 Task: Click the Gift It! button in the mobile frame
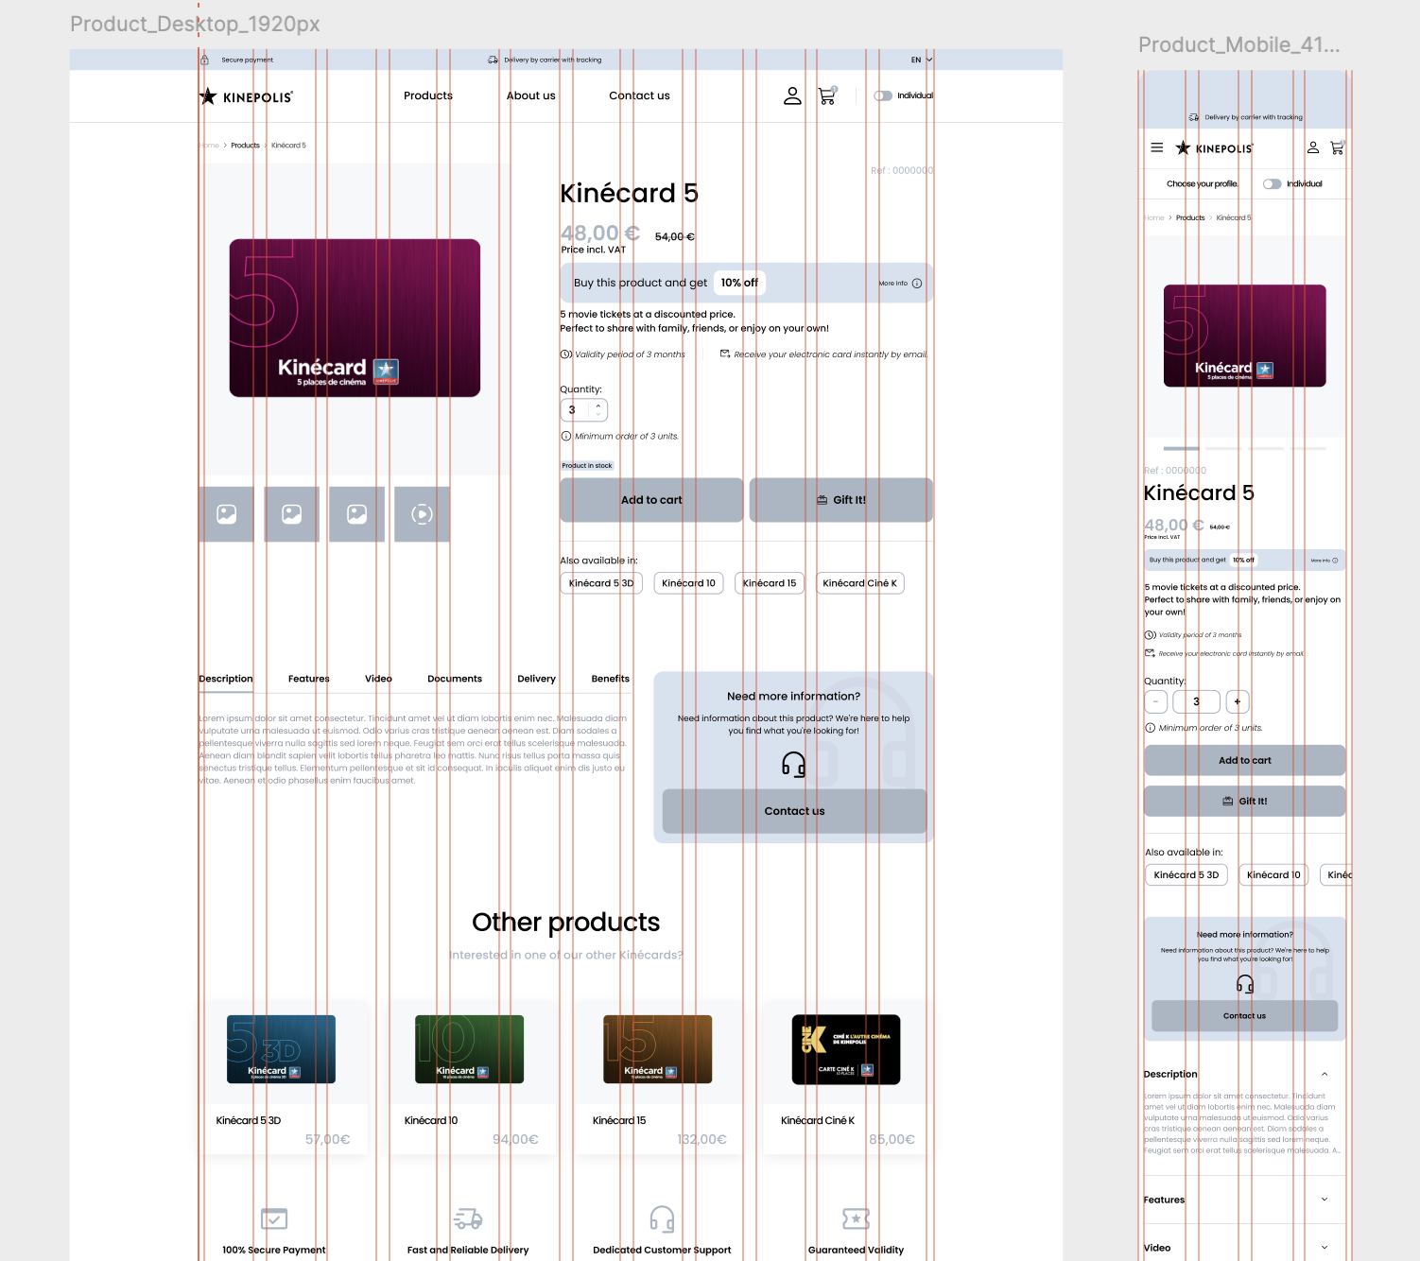click(1245, 801)
